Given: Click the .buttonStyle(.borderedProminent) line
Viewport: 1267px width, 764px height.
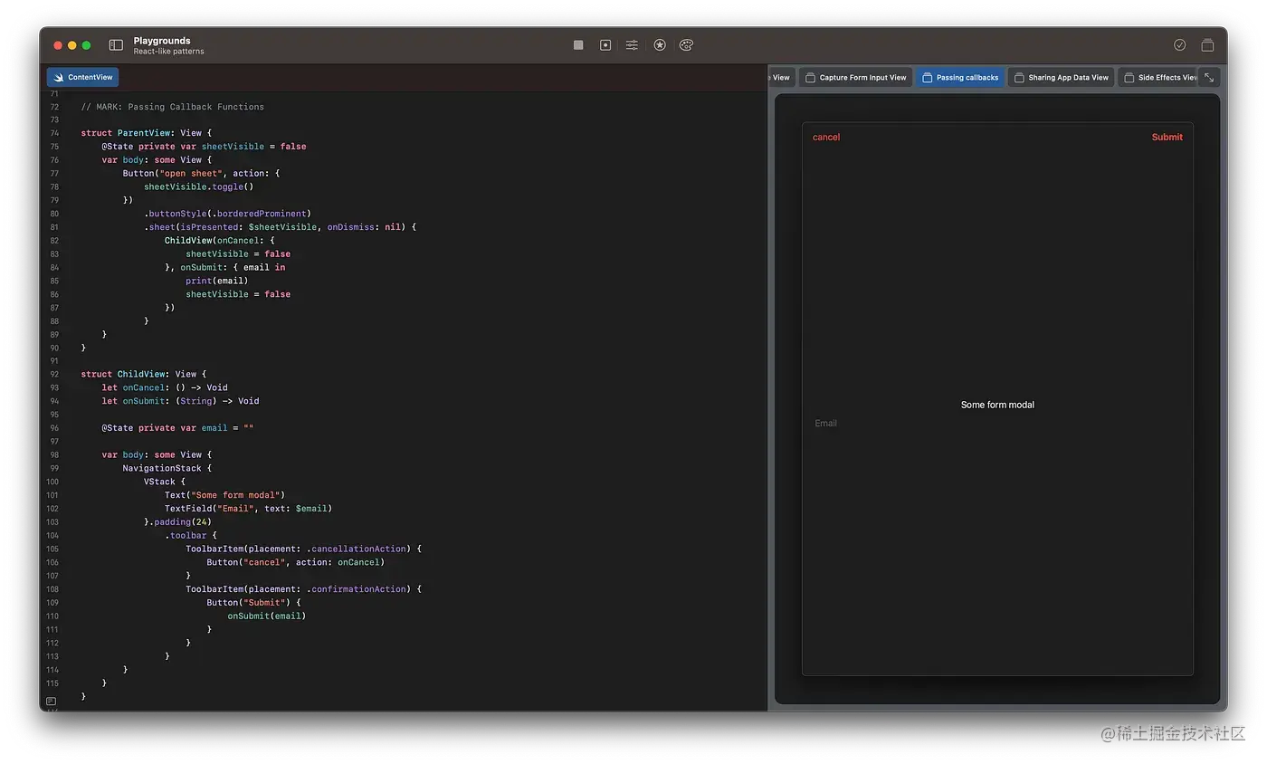Looking at the screenshot, I should pyautogui.click(x=227, y=214).
